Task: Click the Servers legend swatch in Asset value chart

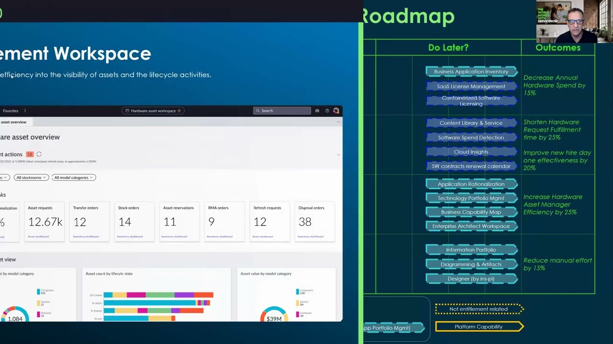Action: 297,302
